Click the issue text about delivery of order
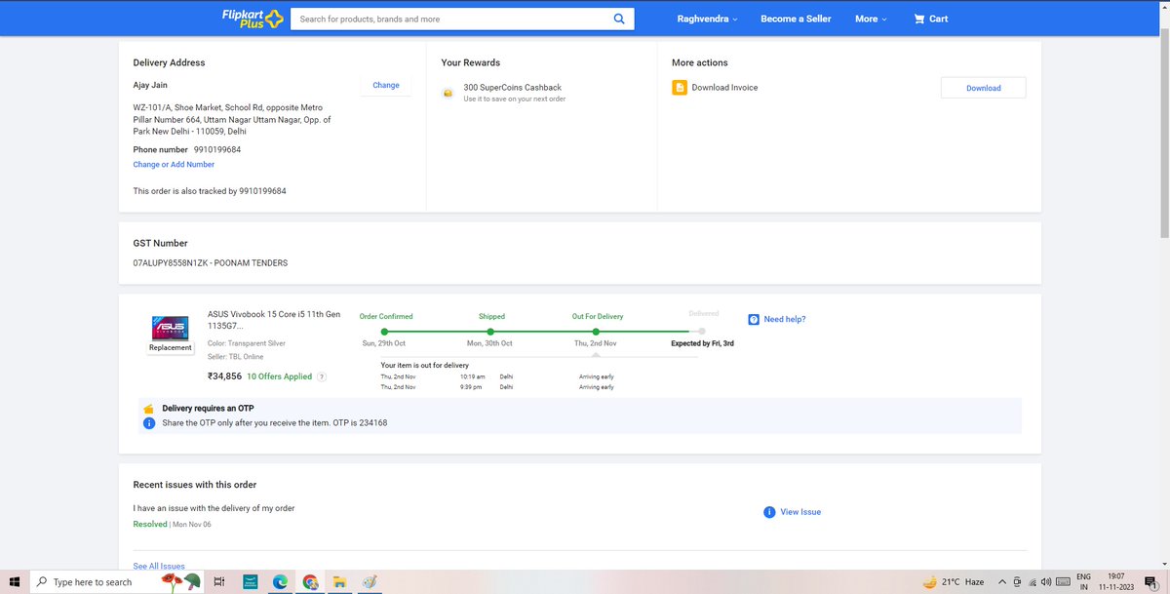 click(x=214, y=508)
